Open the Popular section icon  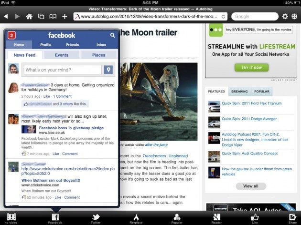177,217
